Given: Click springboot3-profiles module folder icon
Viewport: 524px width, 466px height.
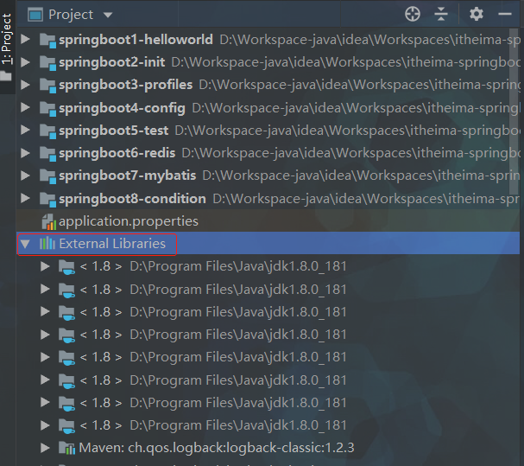Looking at the screenshot, I should coord(47,86).
